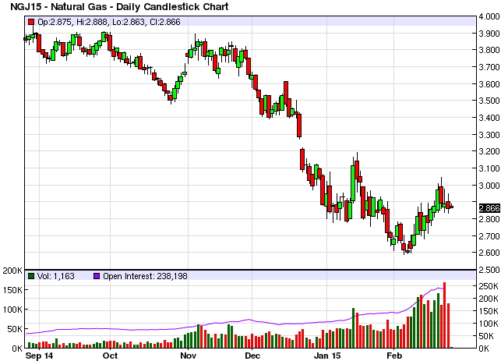Click the 'Hi:2.888' high value

pos(91,22)
